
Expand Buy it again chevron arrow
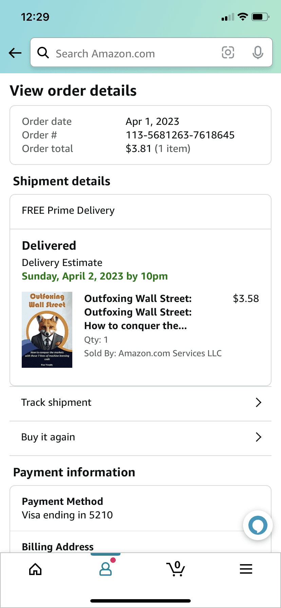(259, 437)
